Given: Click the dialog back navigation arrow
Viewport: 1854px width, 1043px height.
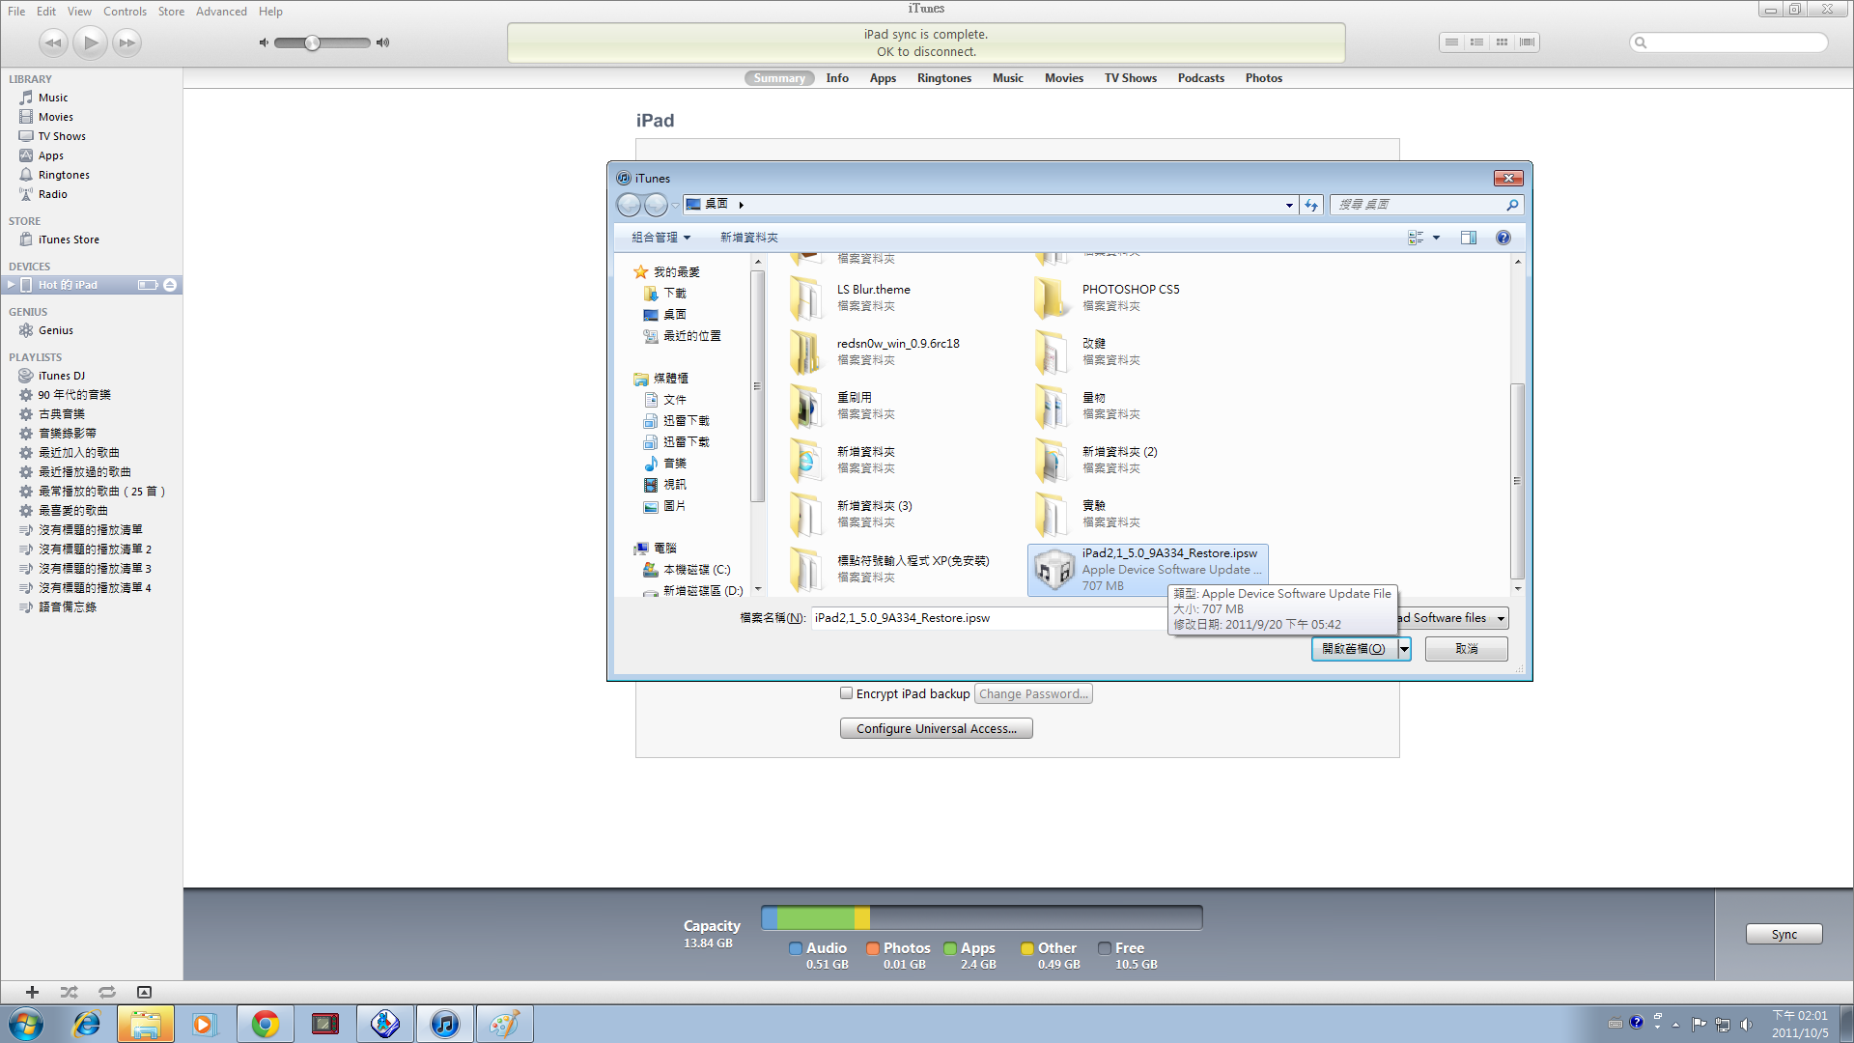Looking at the screenshot, I should [629, 205].
